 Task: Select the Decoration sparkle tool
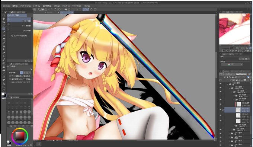coord(4,56)
